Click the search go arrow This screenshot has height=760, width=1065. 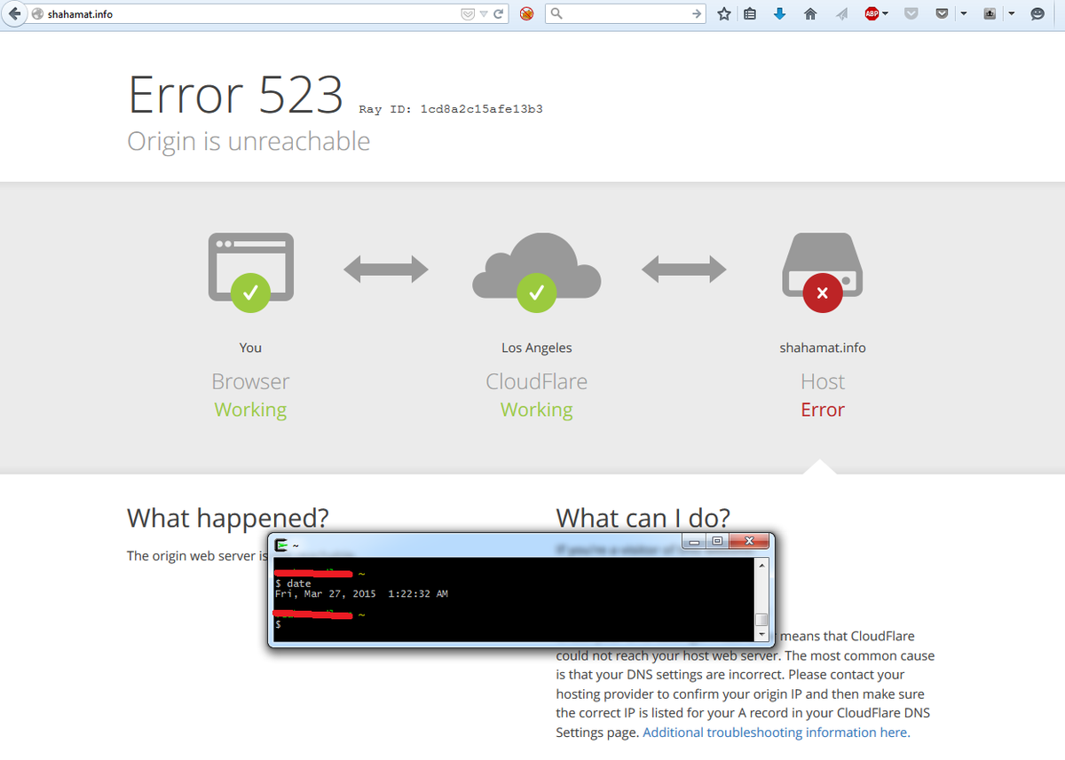pyautogui.click(x=697, y=14)
